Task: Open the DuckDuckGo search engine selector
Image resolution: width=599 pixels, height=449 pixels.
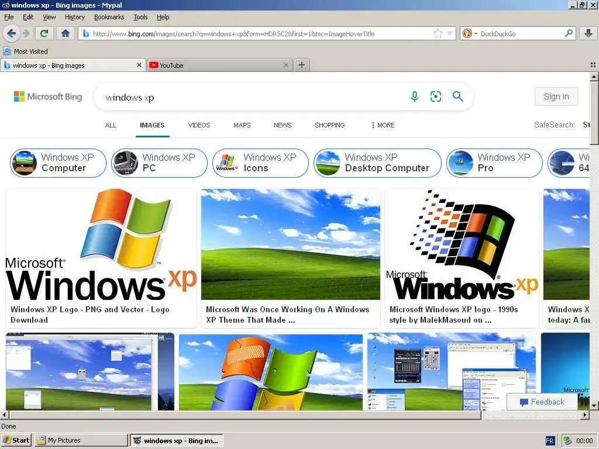Action: pos(470,33)
